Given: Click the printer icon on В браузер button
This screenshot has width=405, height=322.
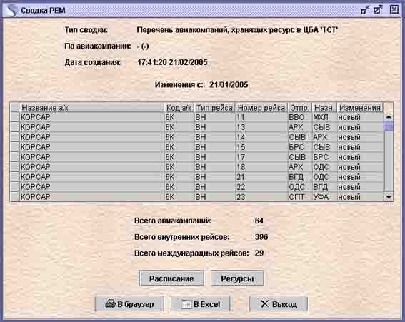Looking at the screenshot, I should (x=110, y=304).
